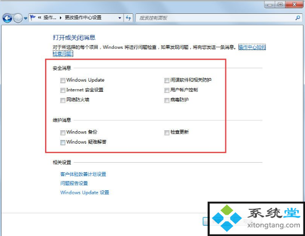
Task: Enable the Windows Update checkbox
Action: [63, 81]
